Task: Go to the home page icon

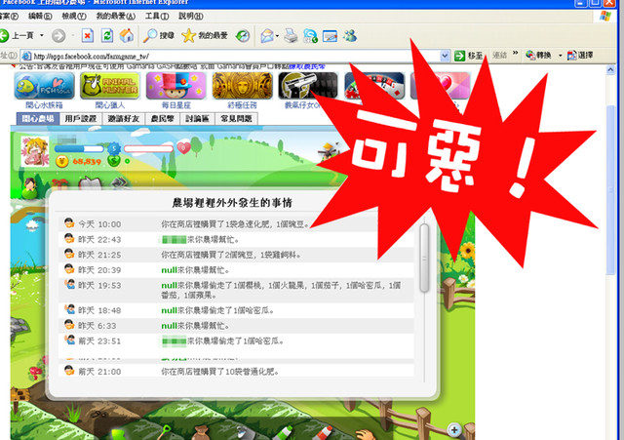Action: click(x=127, y=36)
